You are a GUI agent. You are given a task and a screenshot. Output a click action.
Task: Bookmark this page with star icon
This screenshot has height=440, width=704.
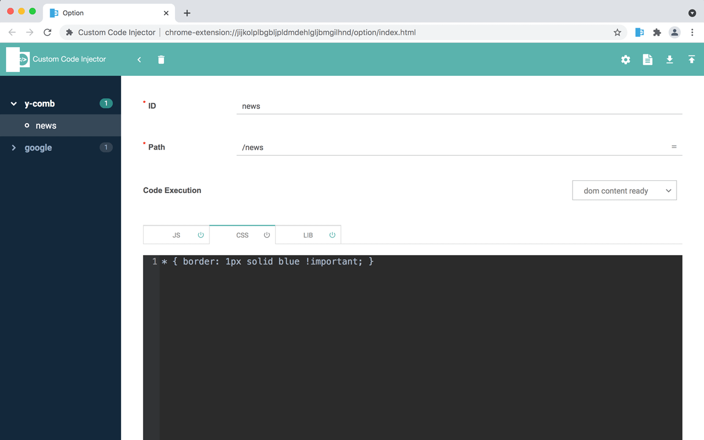coord(617,32)
